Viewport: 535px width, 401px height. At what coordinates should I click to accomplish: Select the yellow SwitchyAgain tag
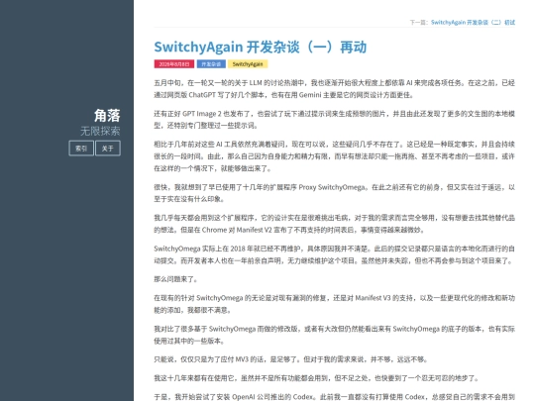(x=248, y=64)
